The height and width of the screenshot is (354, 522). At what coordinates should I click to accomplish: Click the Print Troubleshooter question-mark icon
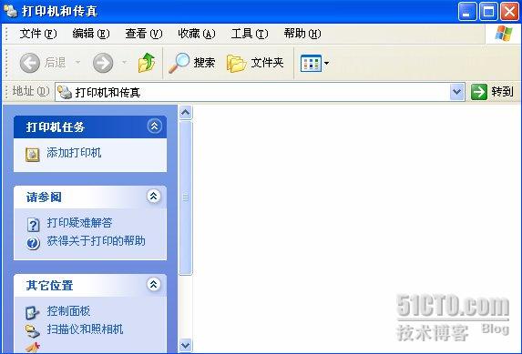point(33,225)
